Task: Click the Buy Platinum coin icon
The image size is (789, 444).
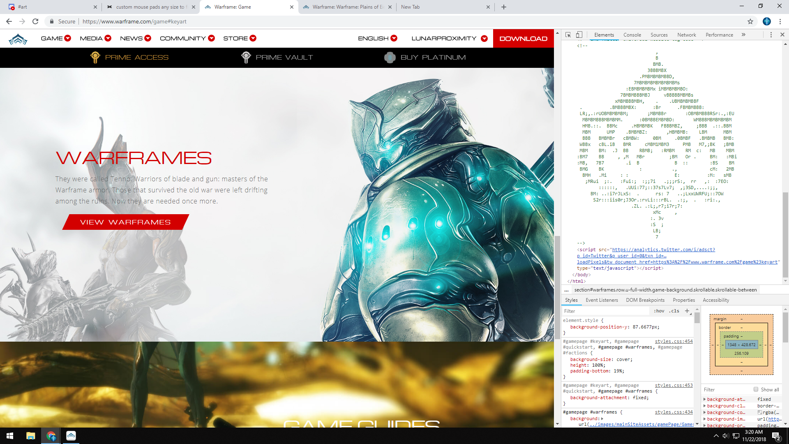Action: (390, 58)
